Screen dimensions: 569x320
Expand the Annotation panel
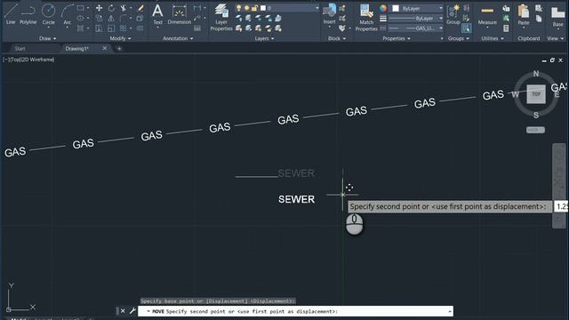(x=178, y=38)
